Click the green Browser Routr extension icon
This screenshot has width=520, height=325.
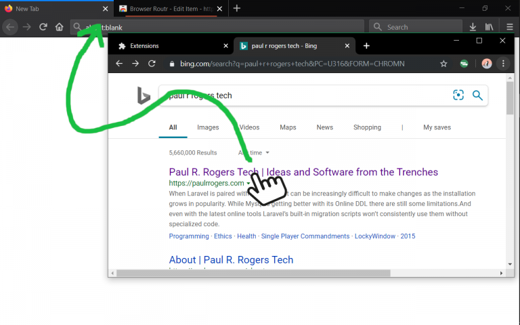[x=464, y=64]
